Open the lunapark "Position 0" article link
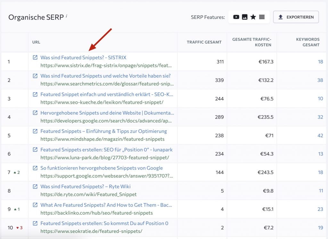This screenshot has height=239, width=328. (106, 149)
